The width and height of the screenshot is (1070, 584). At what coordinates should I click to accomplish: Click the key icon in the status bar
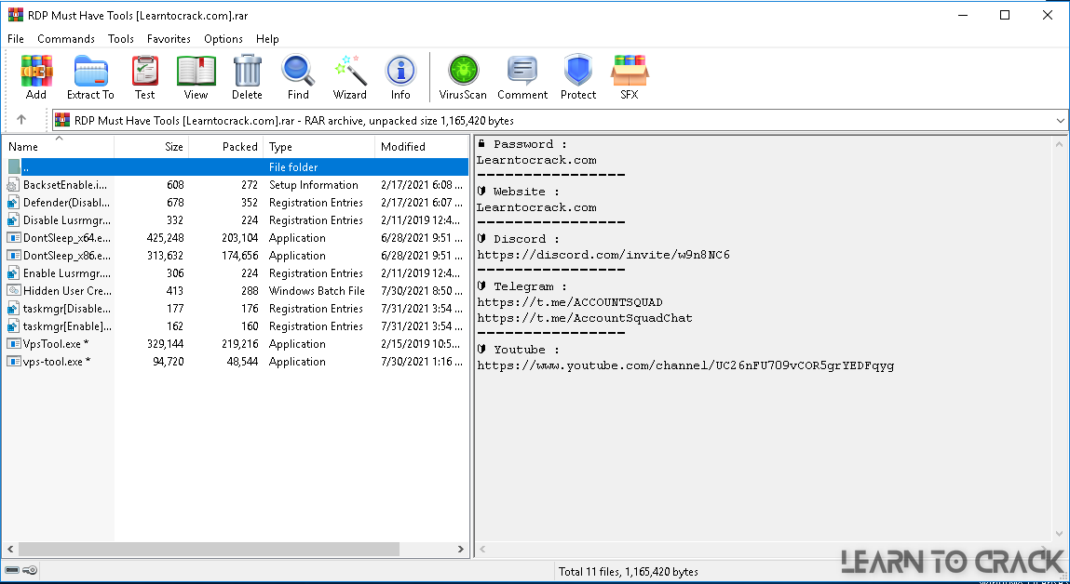click(29, 570)
